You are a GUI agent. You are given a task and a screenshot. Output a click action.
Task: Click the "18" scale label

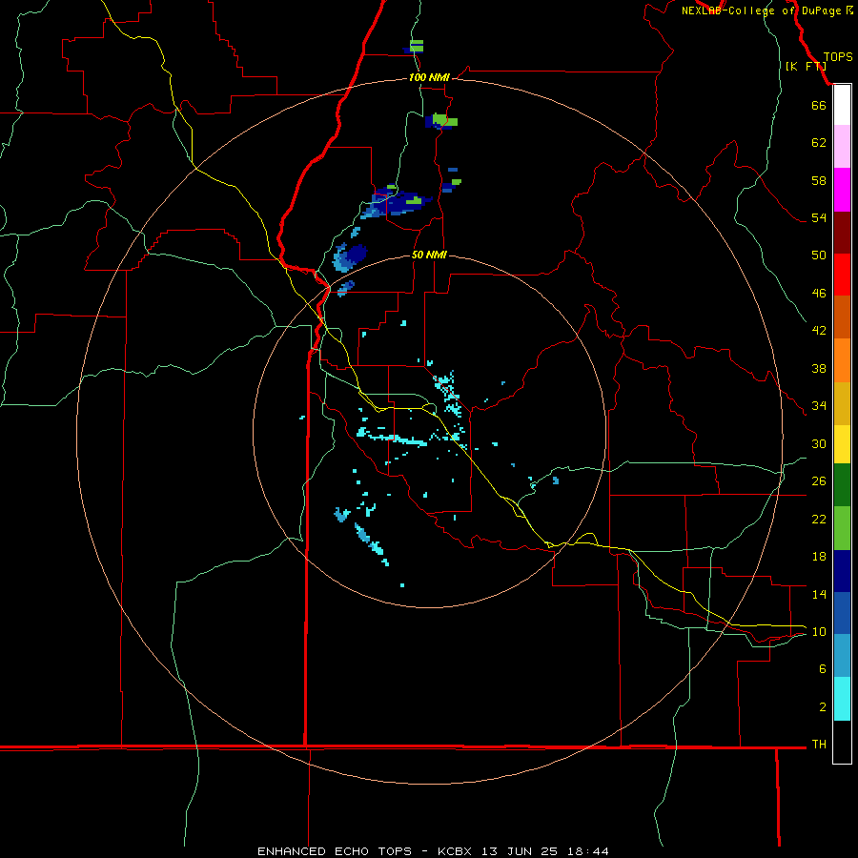coord(819,557)
